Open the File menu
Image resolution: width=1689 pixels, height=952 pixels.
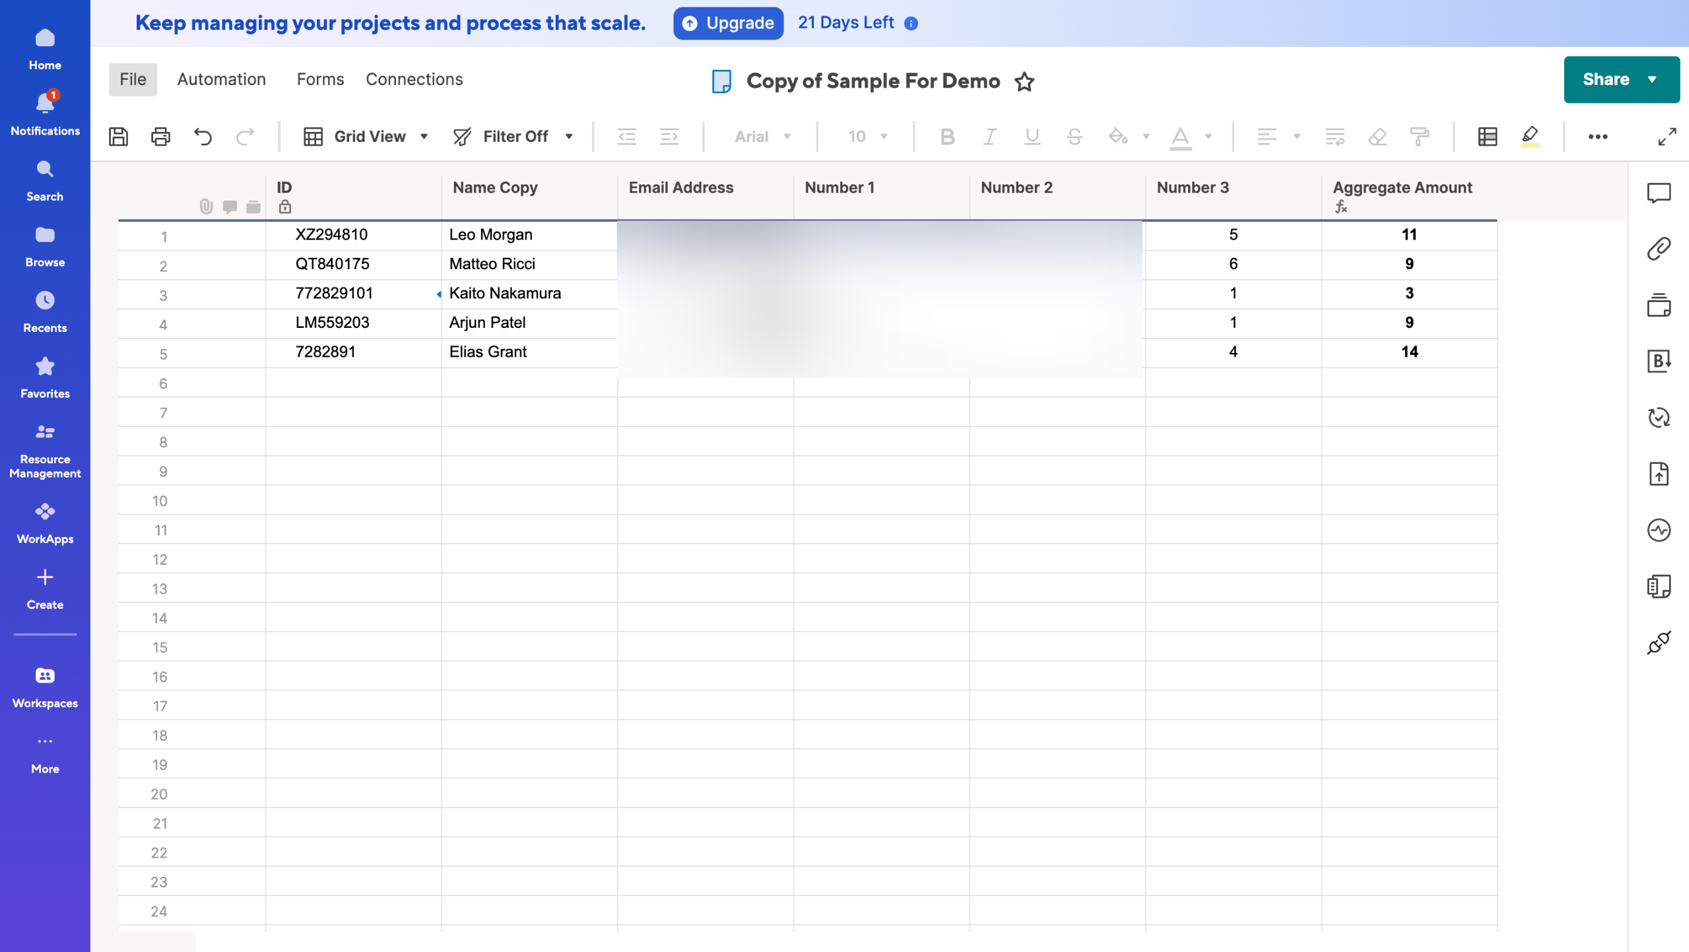coord(133,79)
